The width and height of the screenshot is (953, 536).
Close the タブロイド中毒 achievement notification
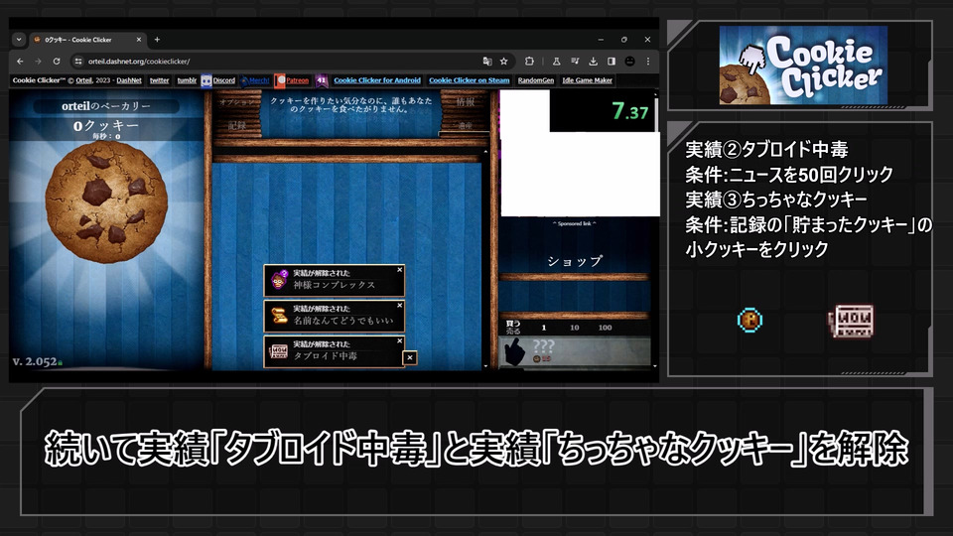[x=399, y=340]
